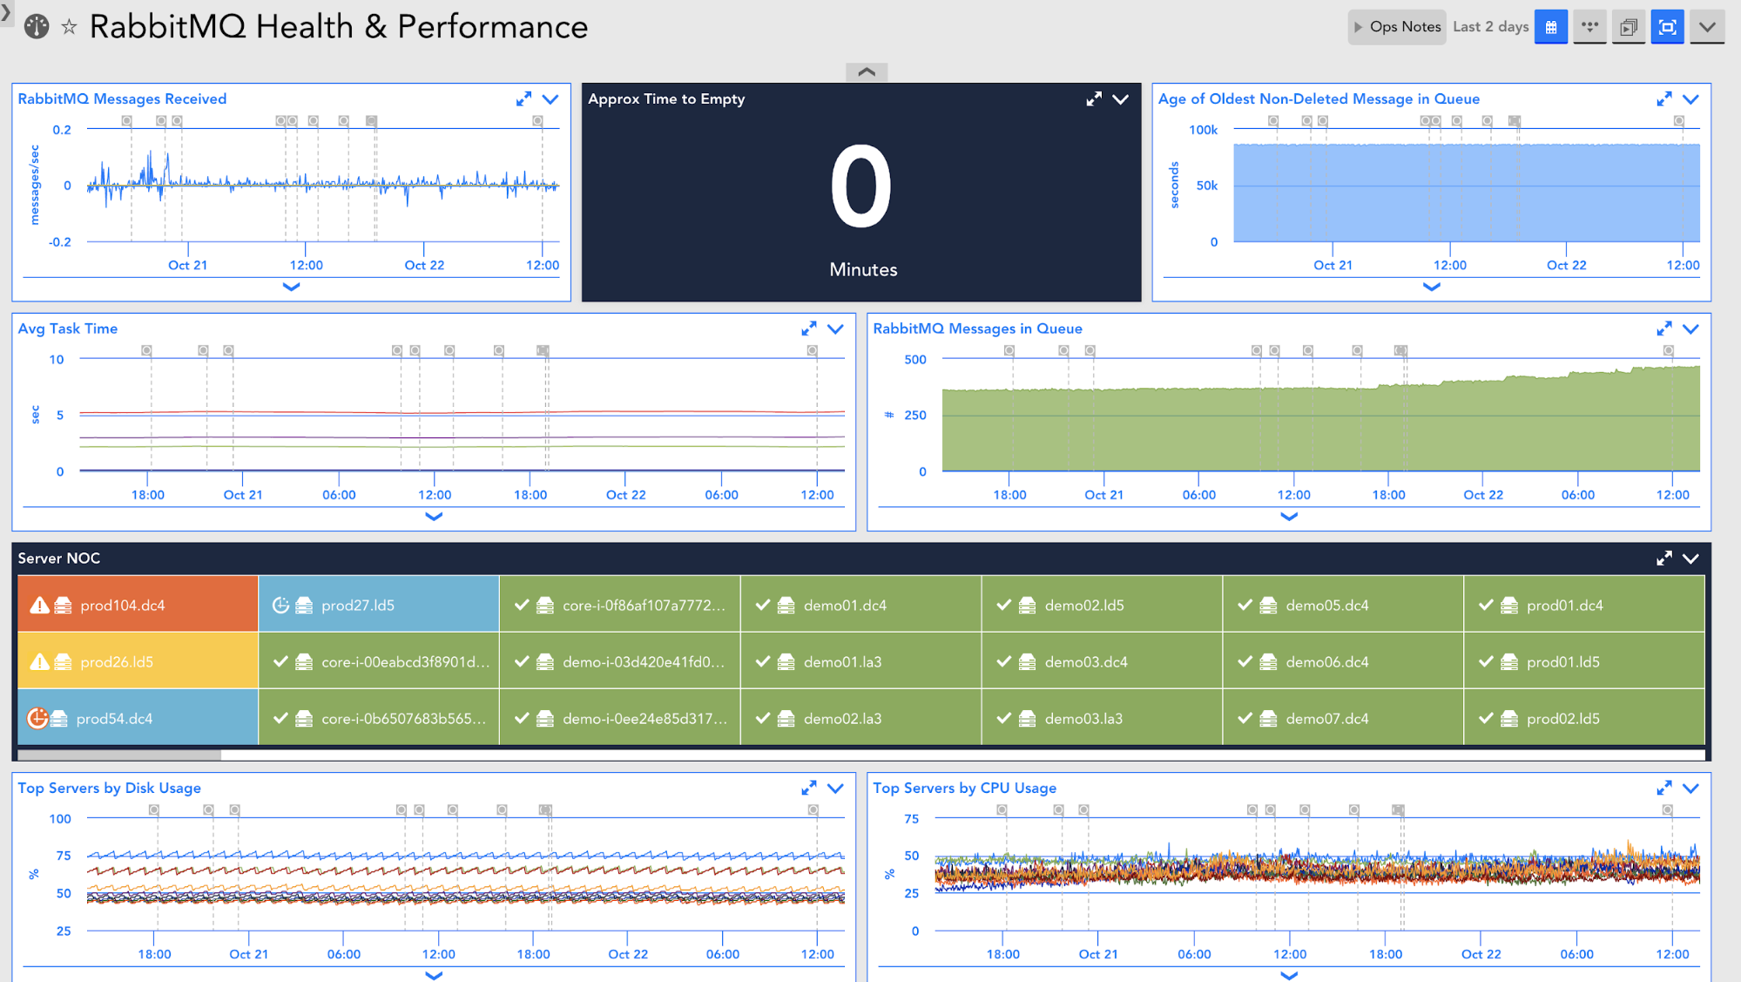Click the Server NOC horizontal scrollbar thumb
The image size is (1741, 982).
tap(119, 755)
